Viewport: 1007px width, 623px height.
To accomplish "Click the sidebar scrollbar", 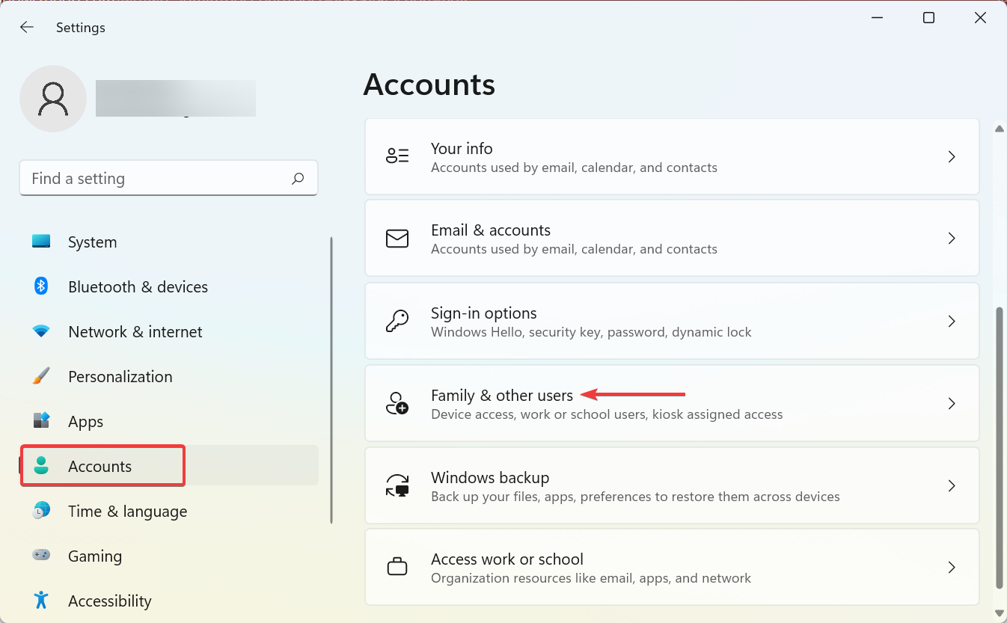I will click(x=331, y=380).
